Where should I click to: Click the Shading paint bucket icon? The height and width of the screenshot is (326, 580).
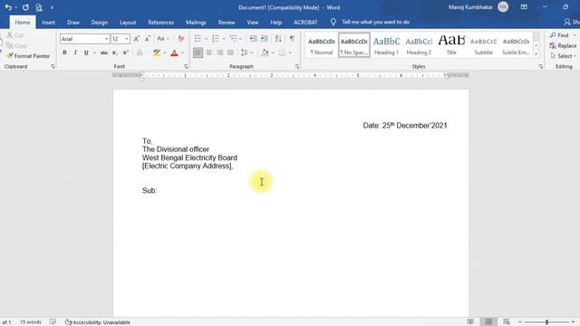[265, 53]
